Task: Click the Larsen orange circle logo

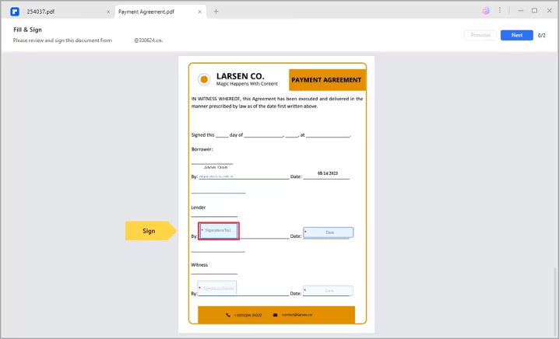Action: (204, 79)
